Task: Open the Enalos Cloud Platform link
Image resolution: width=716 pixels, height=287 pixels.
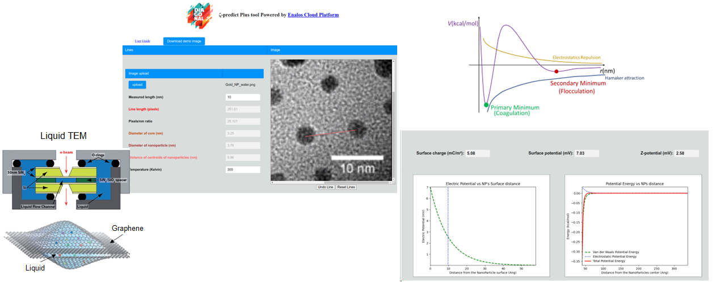Action: [313, 15]
